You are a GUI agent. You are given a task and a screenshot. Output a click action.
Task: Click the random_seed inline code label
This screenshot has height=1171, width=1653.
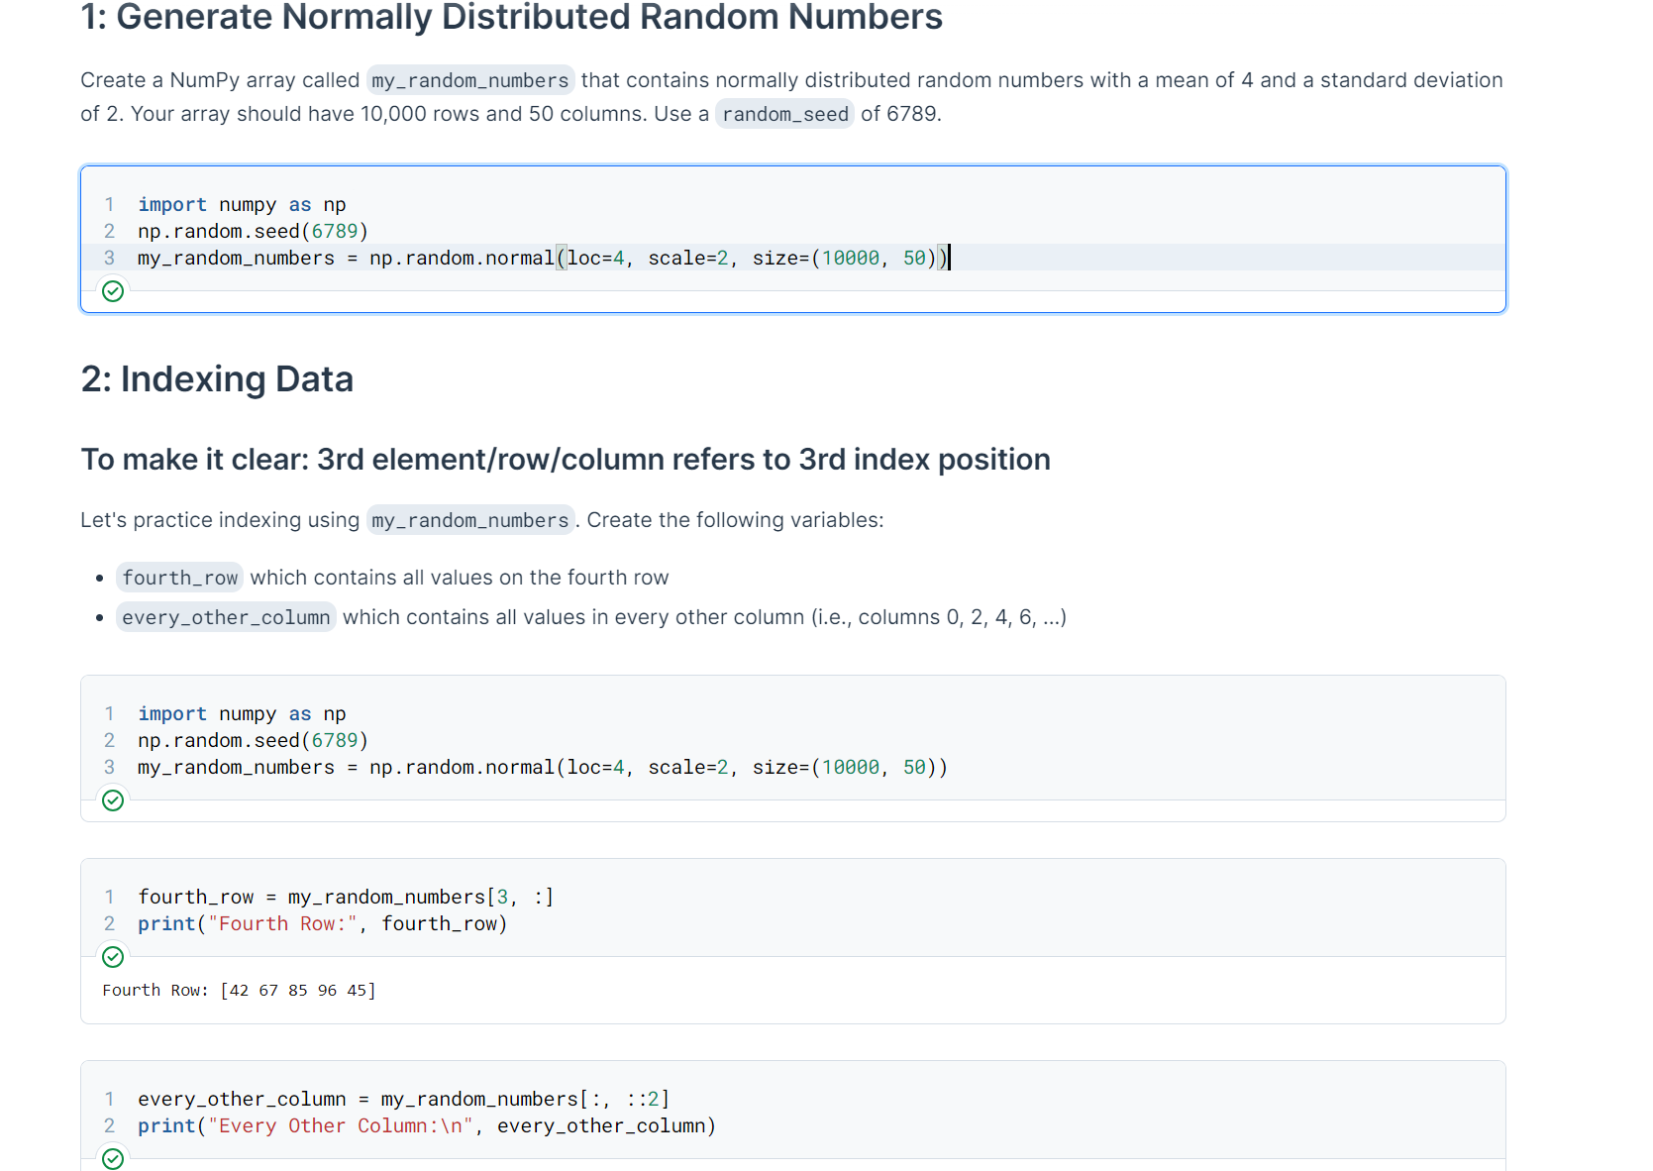point(783,113)
